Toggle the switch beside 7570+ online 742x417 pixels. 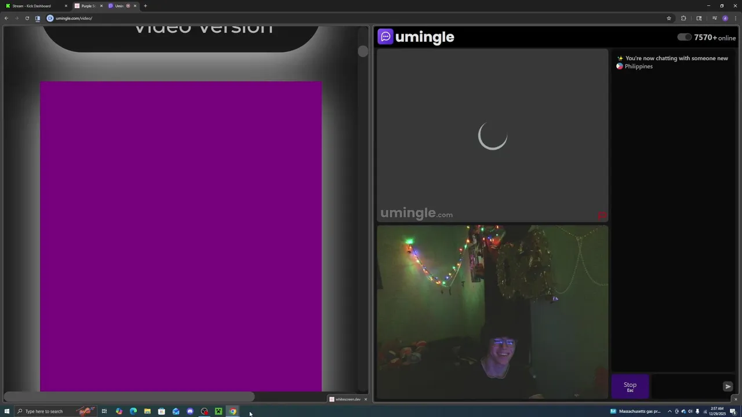[684, 37]
